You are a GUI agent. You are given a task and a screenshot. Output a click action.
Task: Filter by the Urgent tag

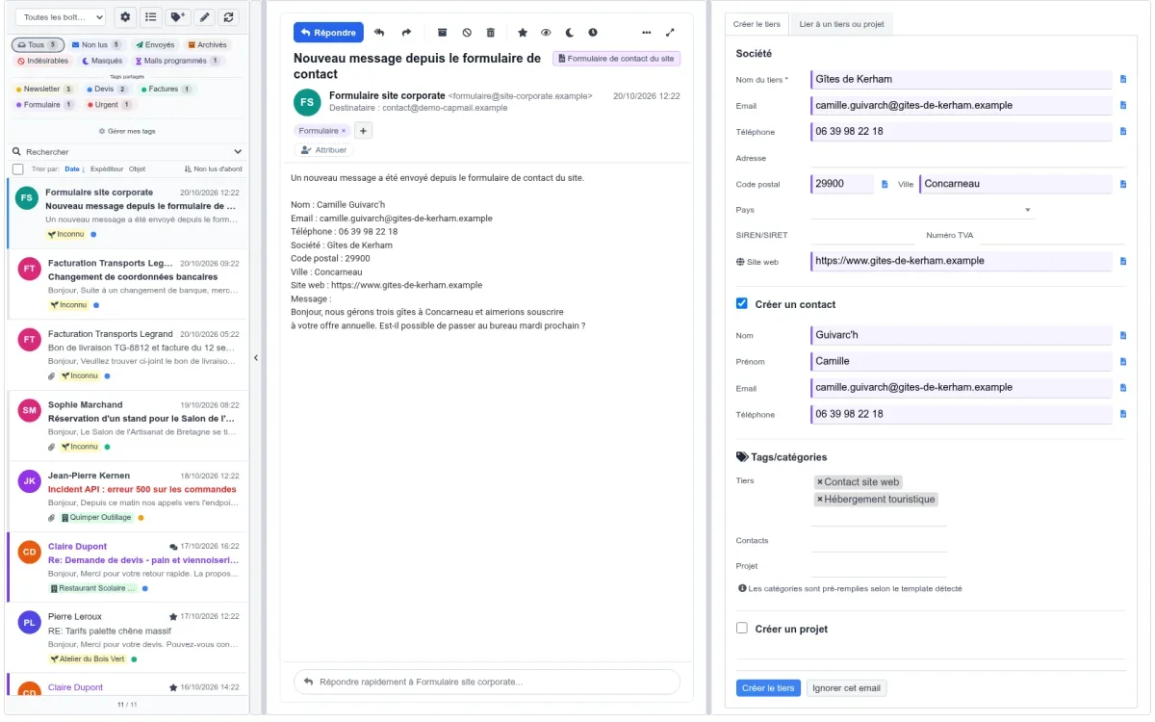coord(112,105)
